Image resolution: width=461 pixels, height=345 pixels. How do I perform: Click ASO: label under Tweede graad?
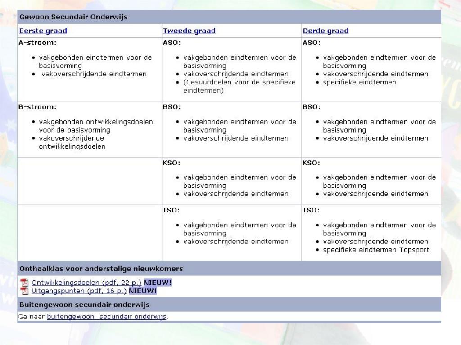click(172, 43)
